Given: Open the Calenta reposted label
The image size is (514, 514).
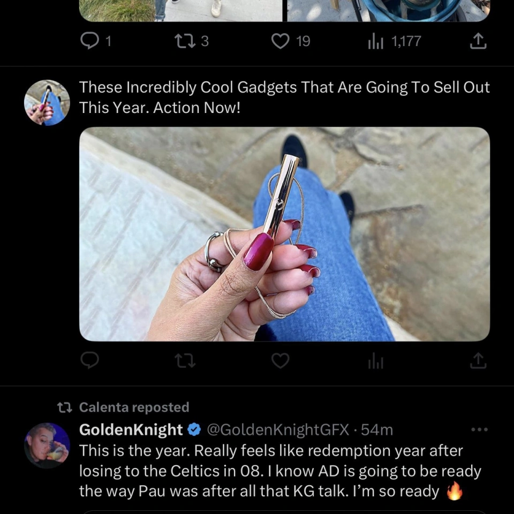Looking at the screenshot, I should pyautogui.click(x=134, y=407).
